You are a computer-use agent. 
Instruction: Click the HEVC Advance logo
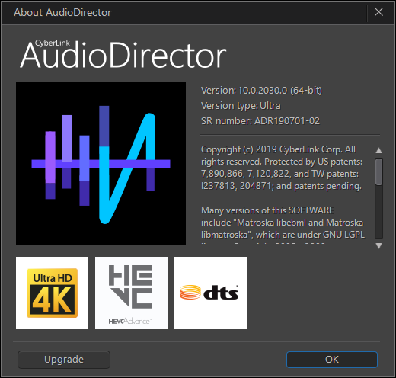click(131, 293)
